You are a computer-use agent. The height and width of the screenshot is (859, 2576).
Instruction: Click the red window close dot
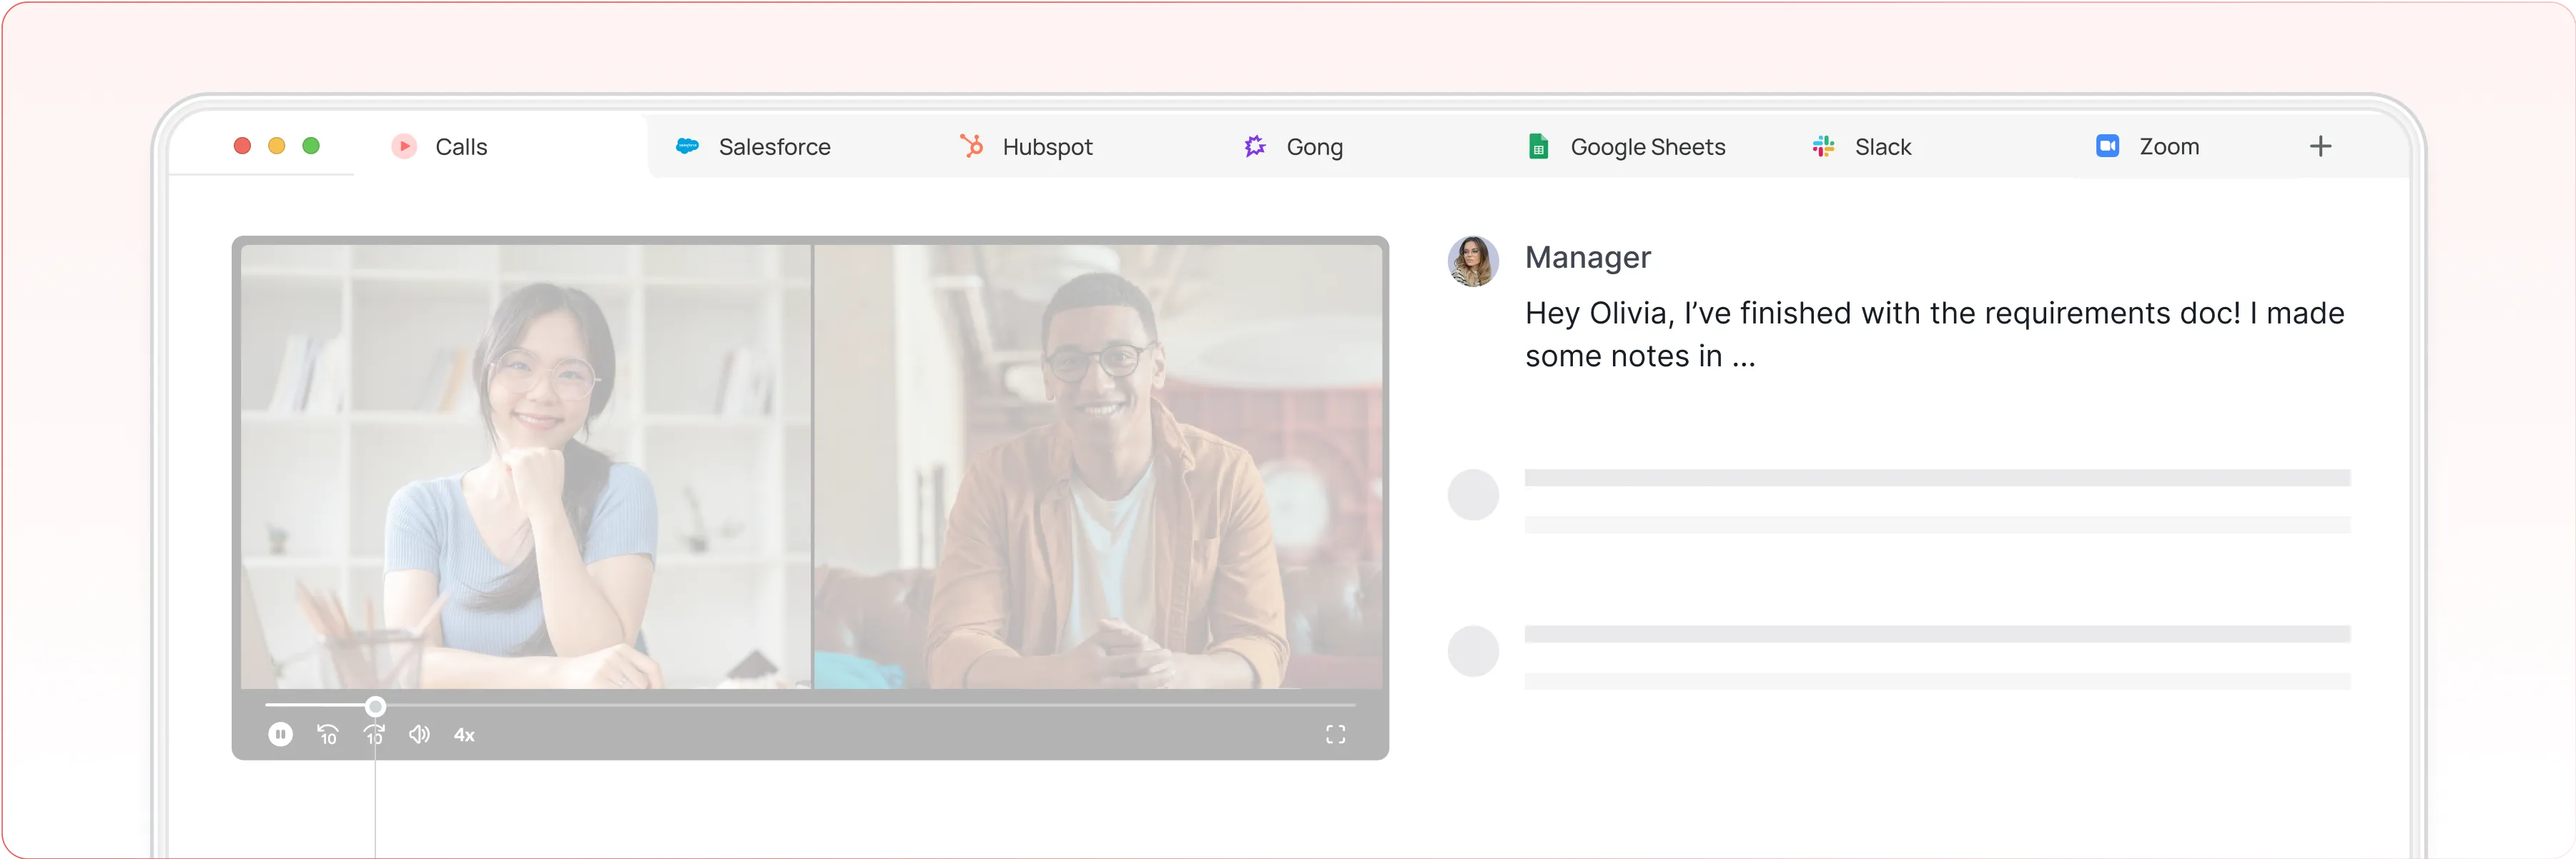tap(242, 146)
